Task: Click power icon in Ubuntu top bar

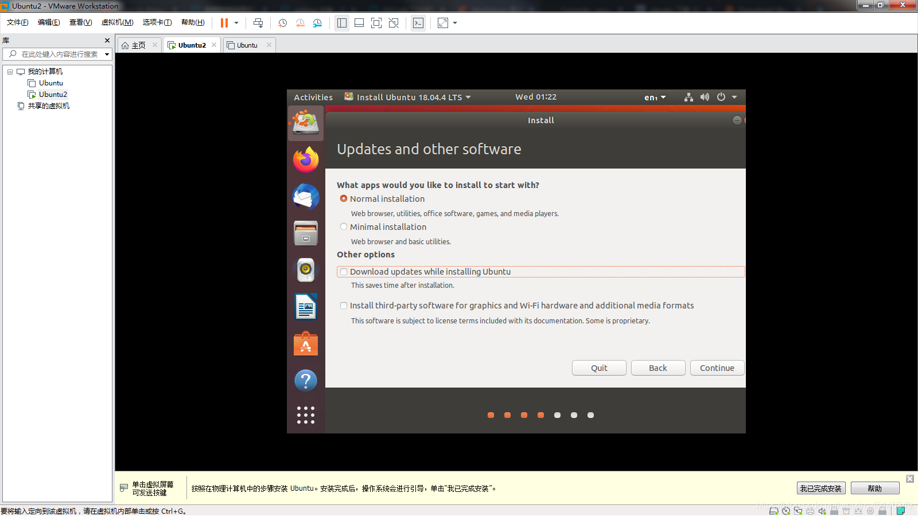Action: click(x=721, y=97)
